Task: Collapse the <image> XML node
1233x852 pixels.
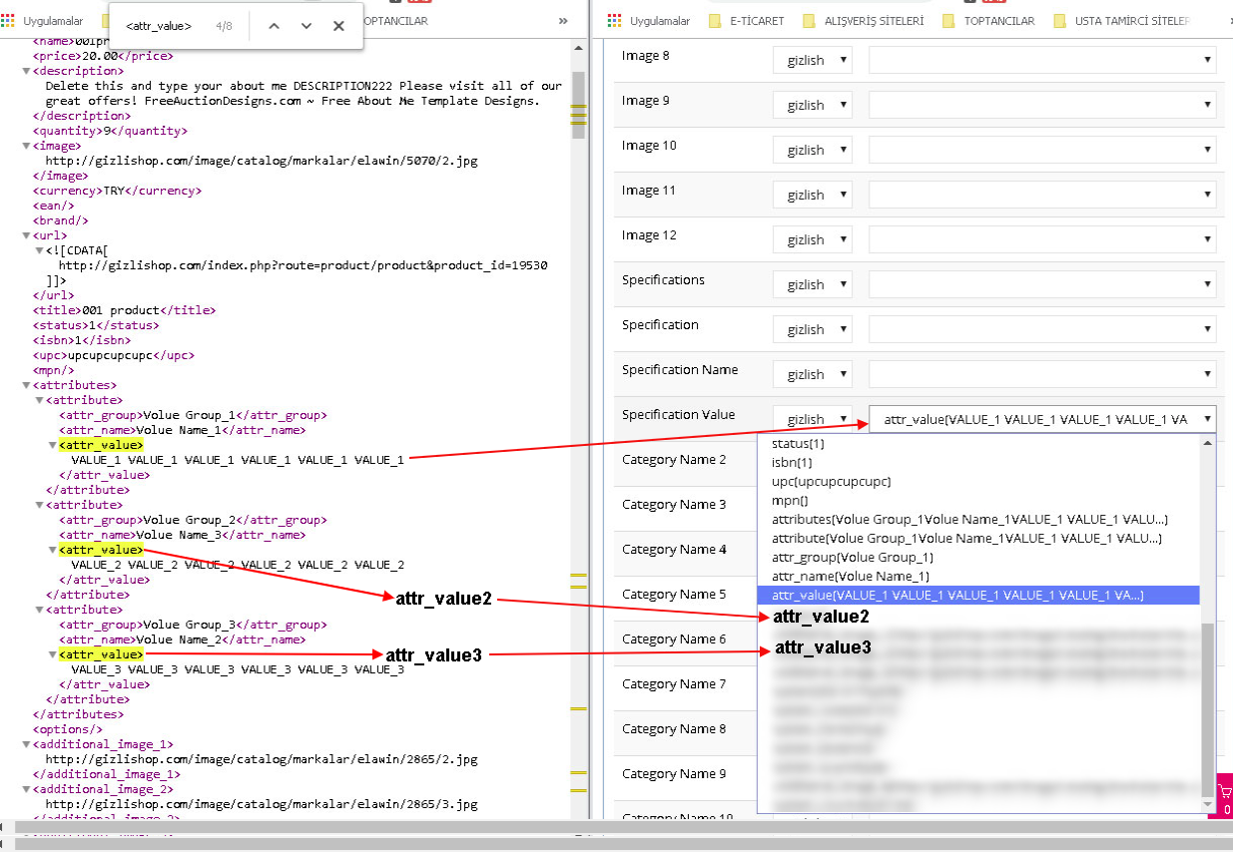Action: pyautogui.click(x=26, y=146)
